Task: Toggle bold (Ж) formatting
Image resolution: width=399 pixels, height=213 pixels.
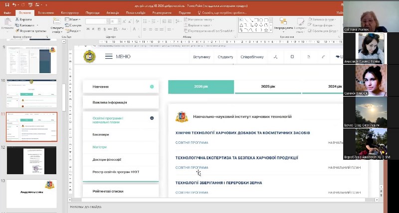Action: [88, 29]
